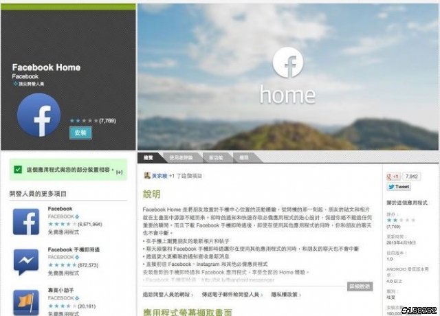The height and width of the screenshot is (316, 440).
Task: Open the Facebook Messenger lightning-bolt icon
Action: tap(26, 262)
